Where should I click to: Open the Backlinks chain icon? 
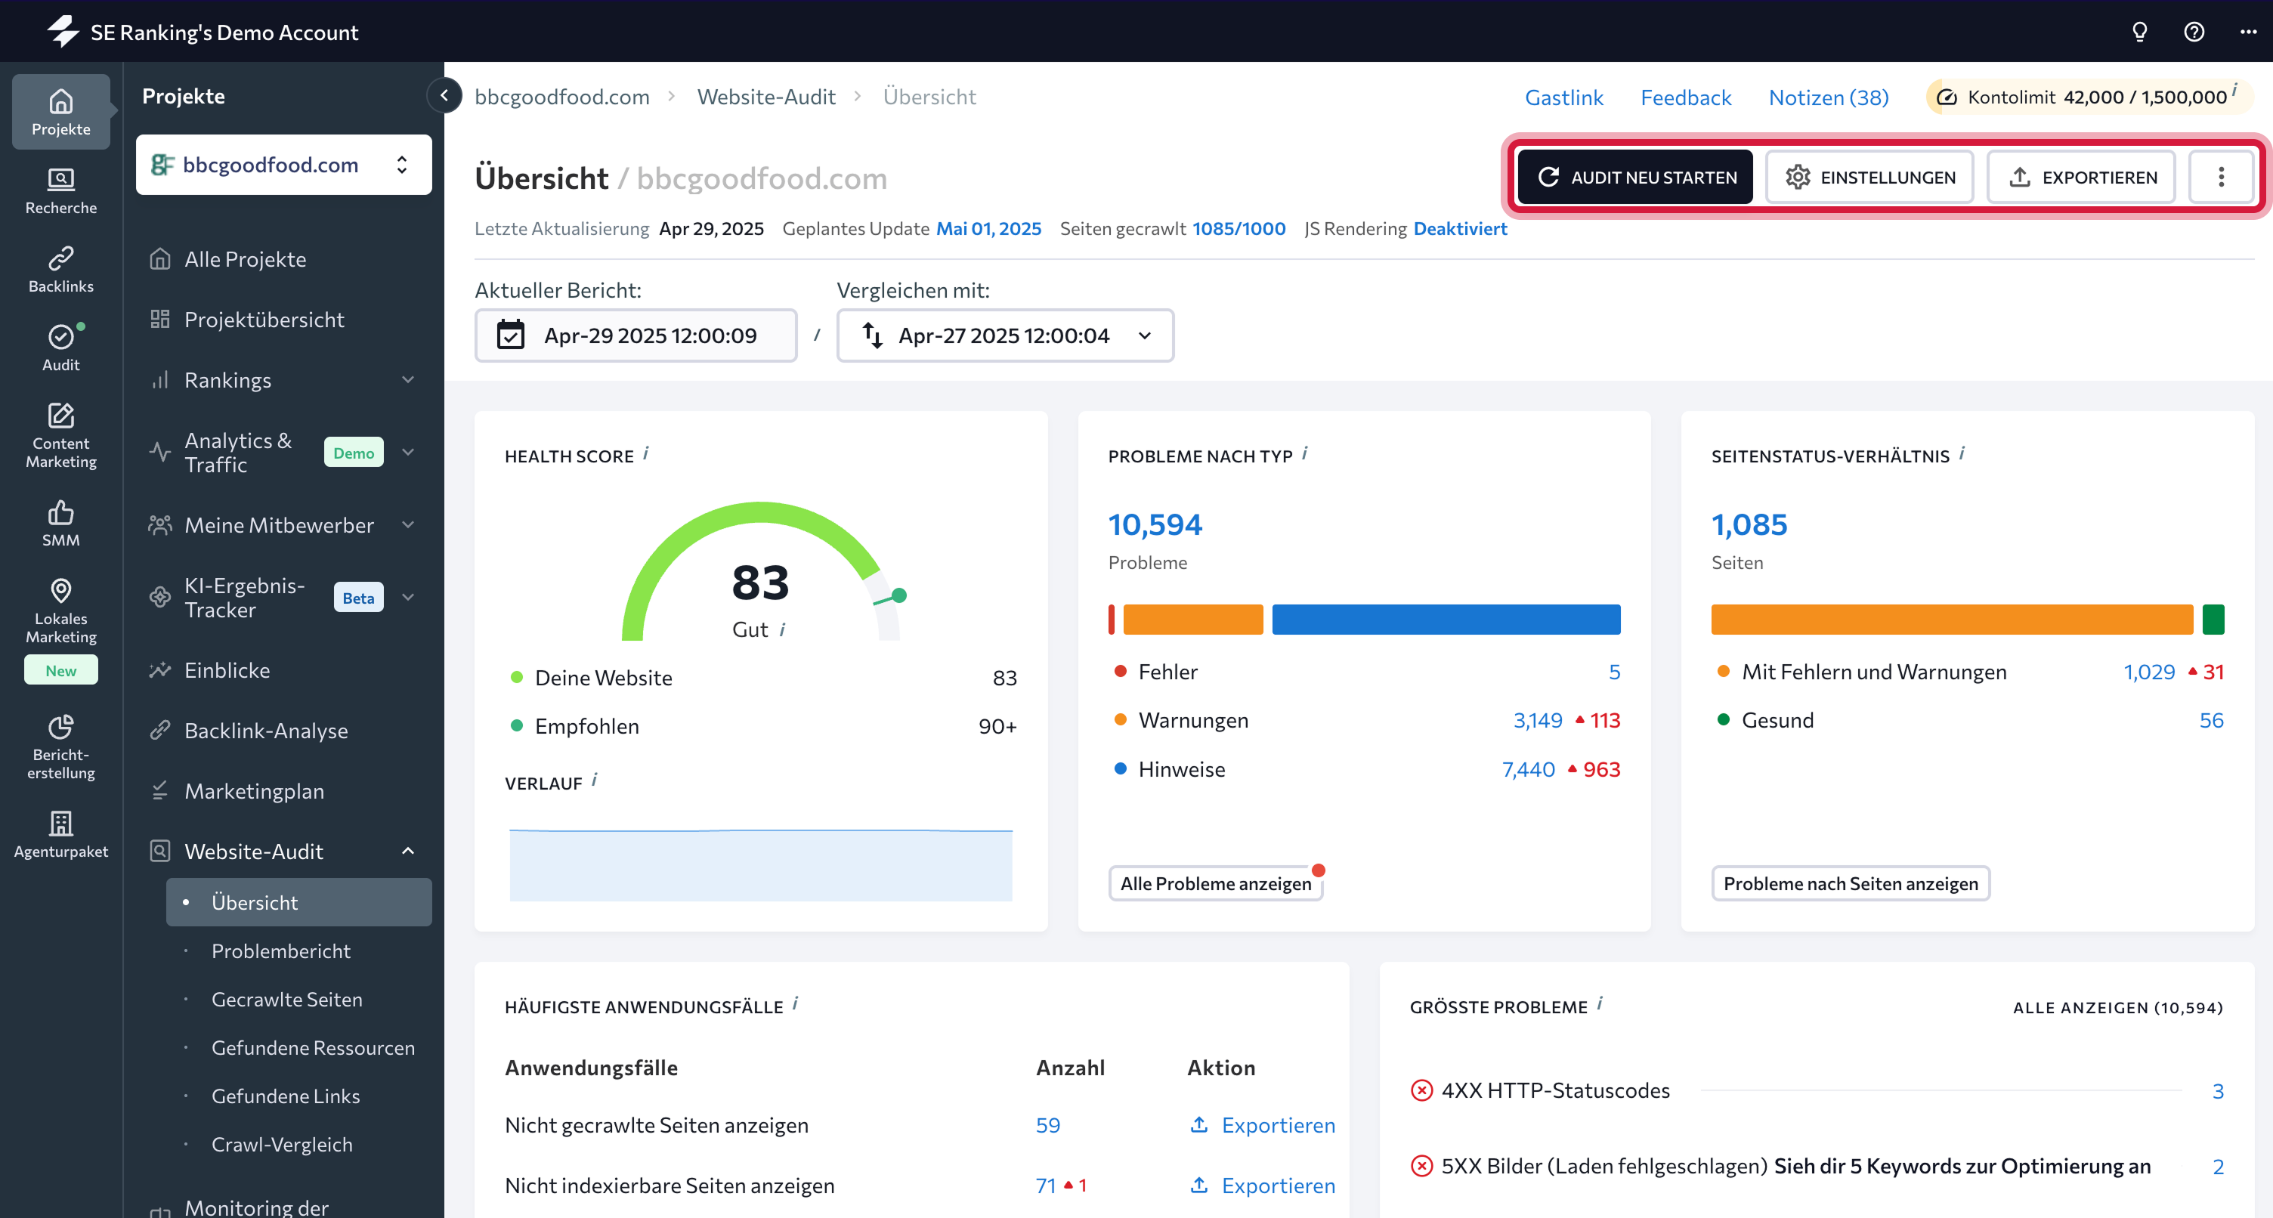[61, 269]
